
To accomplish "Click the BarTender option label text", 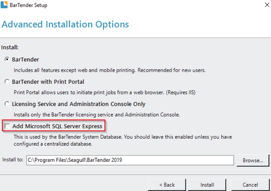I will (25, 60).
